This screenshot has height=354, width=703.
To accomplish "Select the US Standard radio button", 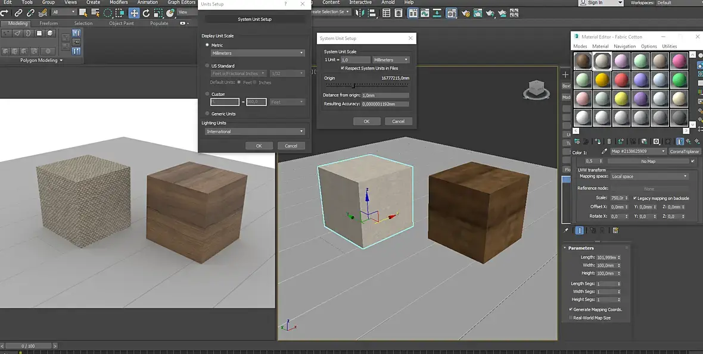I will click(207, 66).
